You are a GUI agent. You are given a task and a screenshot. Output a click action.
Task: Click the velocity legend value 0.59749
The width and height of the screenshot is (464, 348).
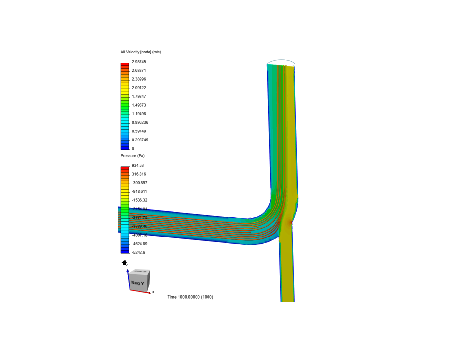[139, 131]
